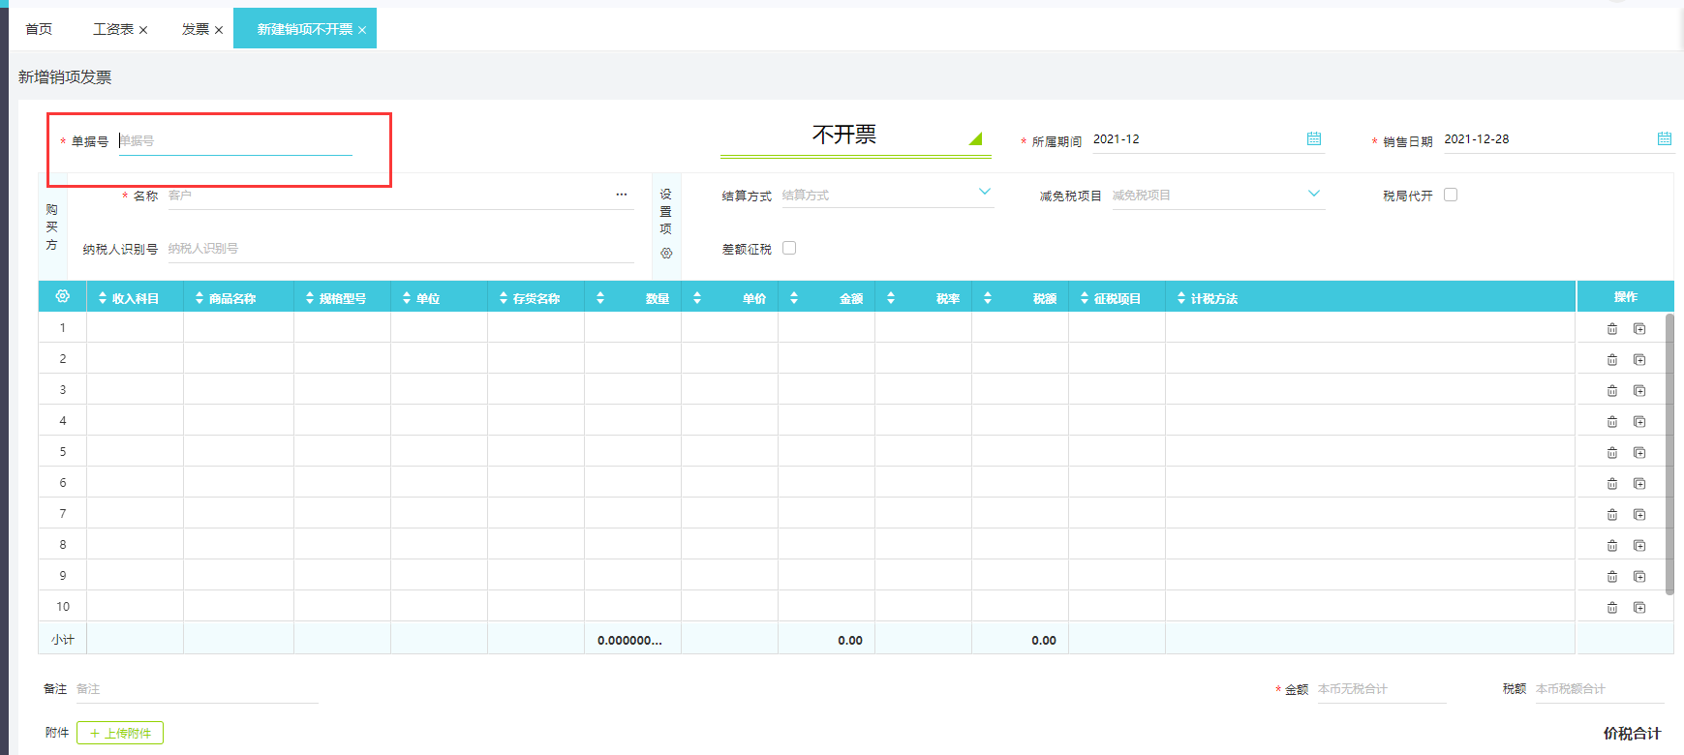This screenshot has height=755, width=1684.
Task: Open the 所属期间 calendar picker
Action: [1313, 139]
